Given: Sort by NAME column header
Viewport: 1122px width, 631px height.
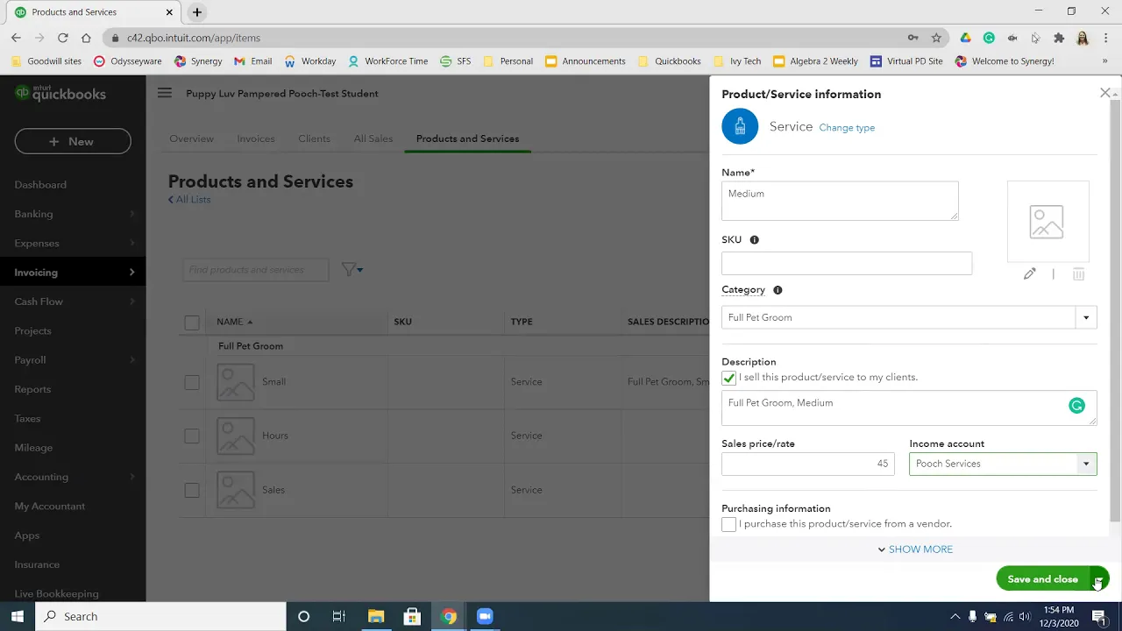Looking at the screenshot, I should pos(235,323).
